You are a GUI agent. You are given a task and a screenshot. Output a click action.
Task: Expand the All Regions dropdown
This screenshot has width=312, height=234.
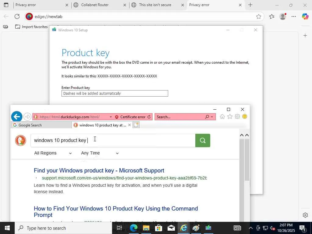tap(53, 153)
